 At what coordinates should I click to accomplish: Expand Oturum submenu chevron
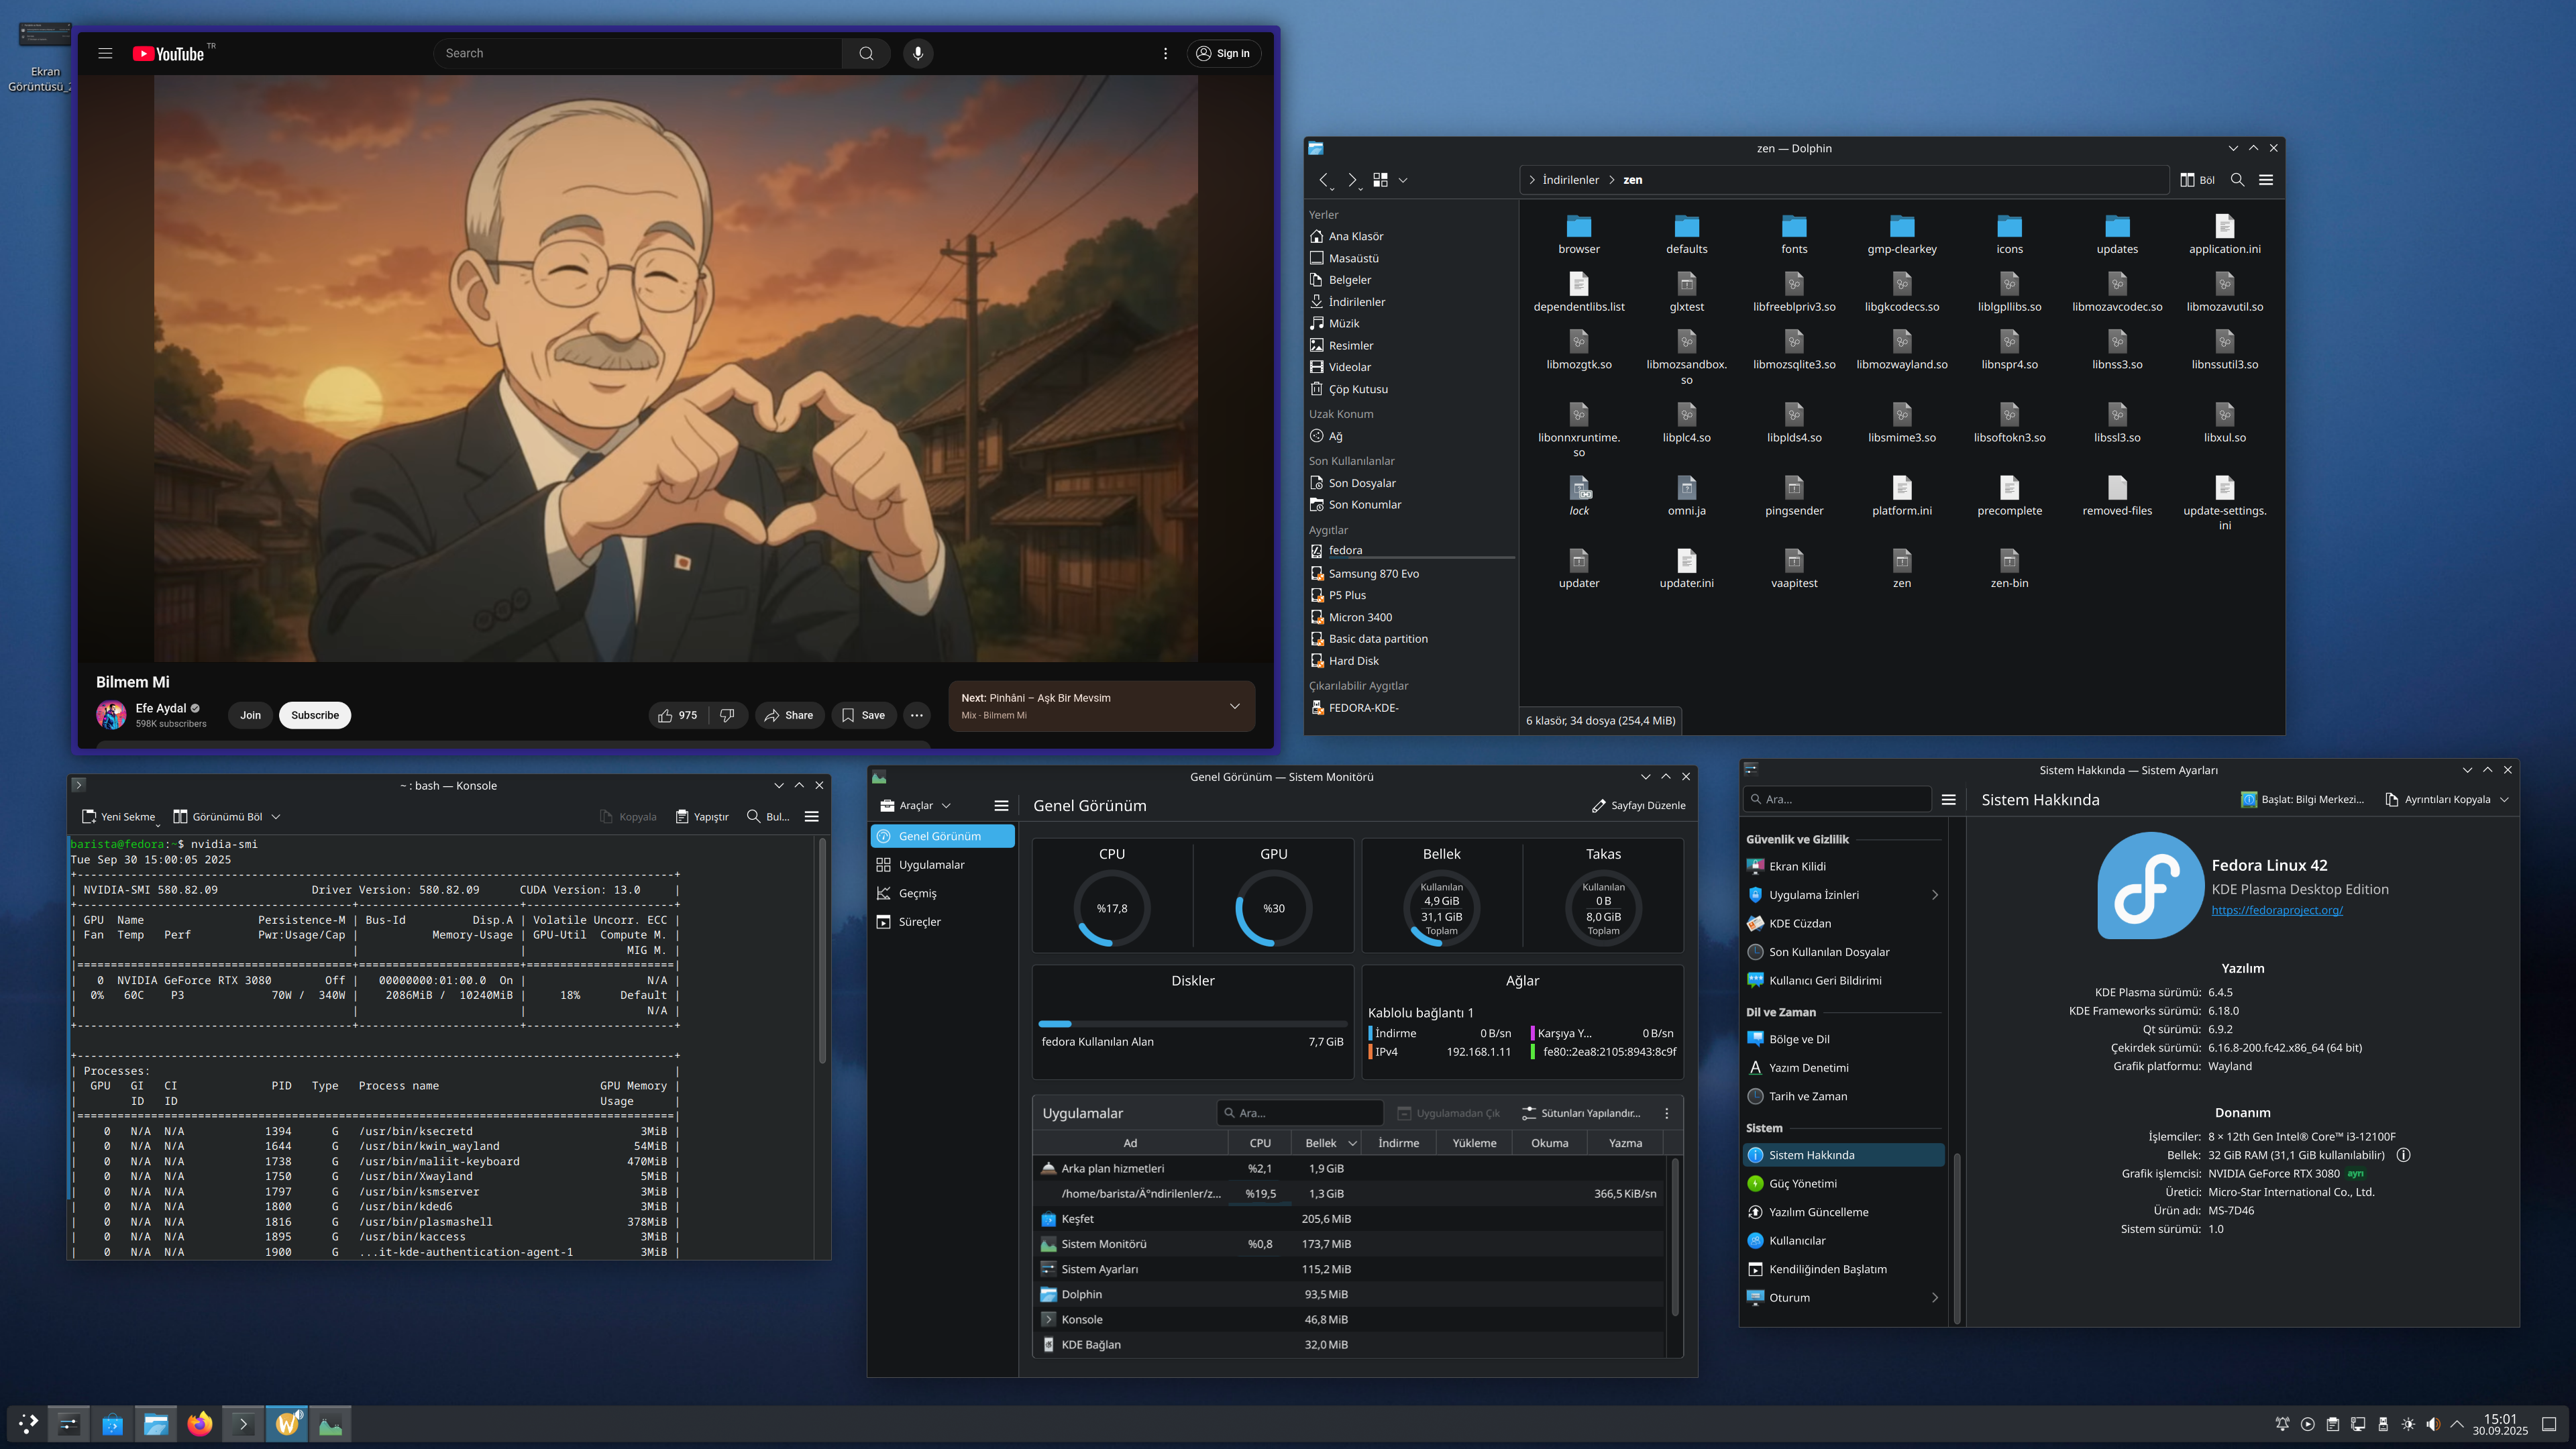(1935, 1297)
